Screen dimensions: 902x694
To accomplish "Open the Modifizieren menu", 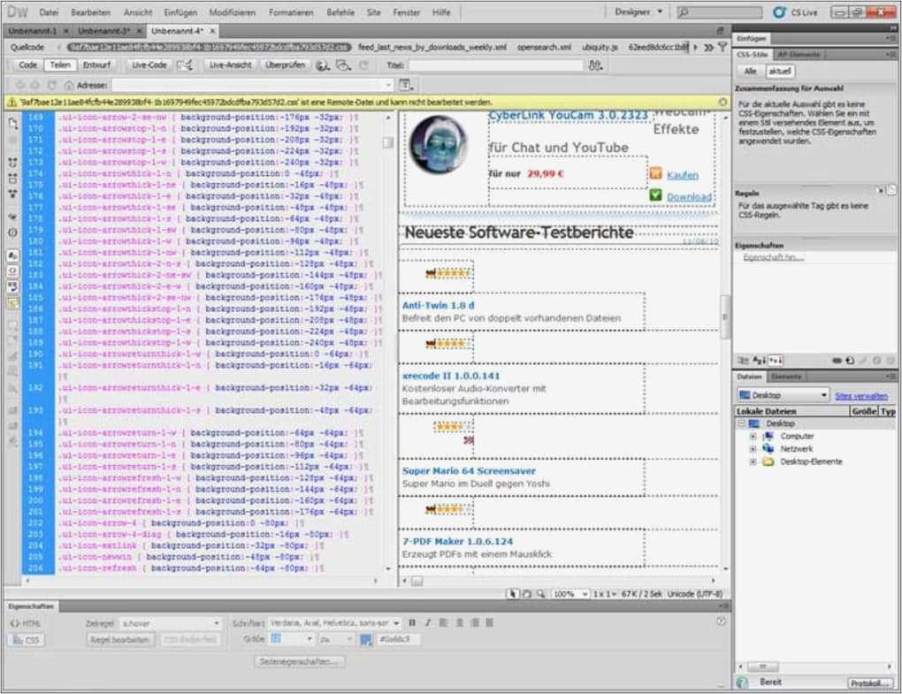I will (233, 12).
